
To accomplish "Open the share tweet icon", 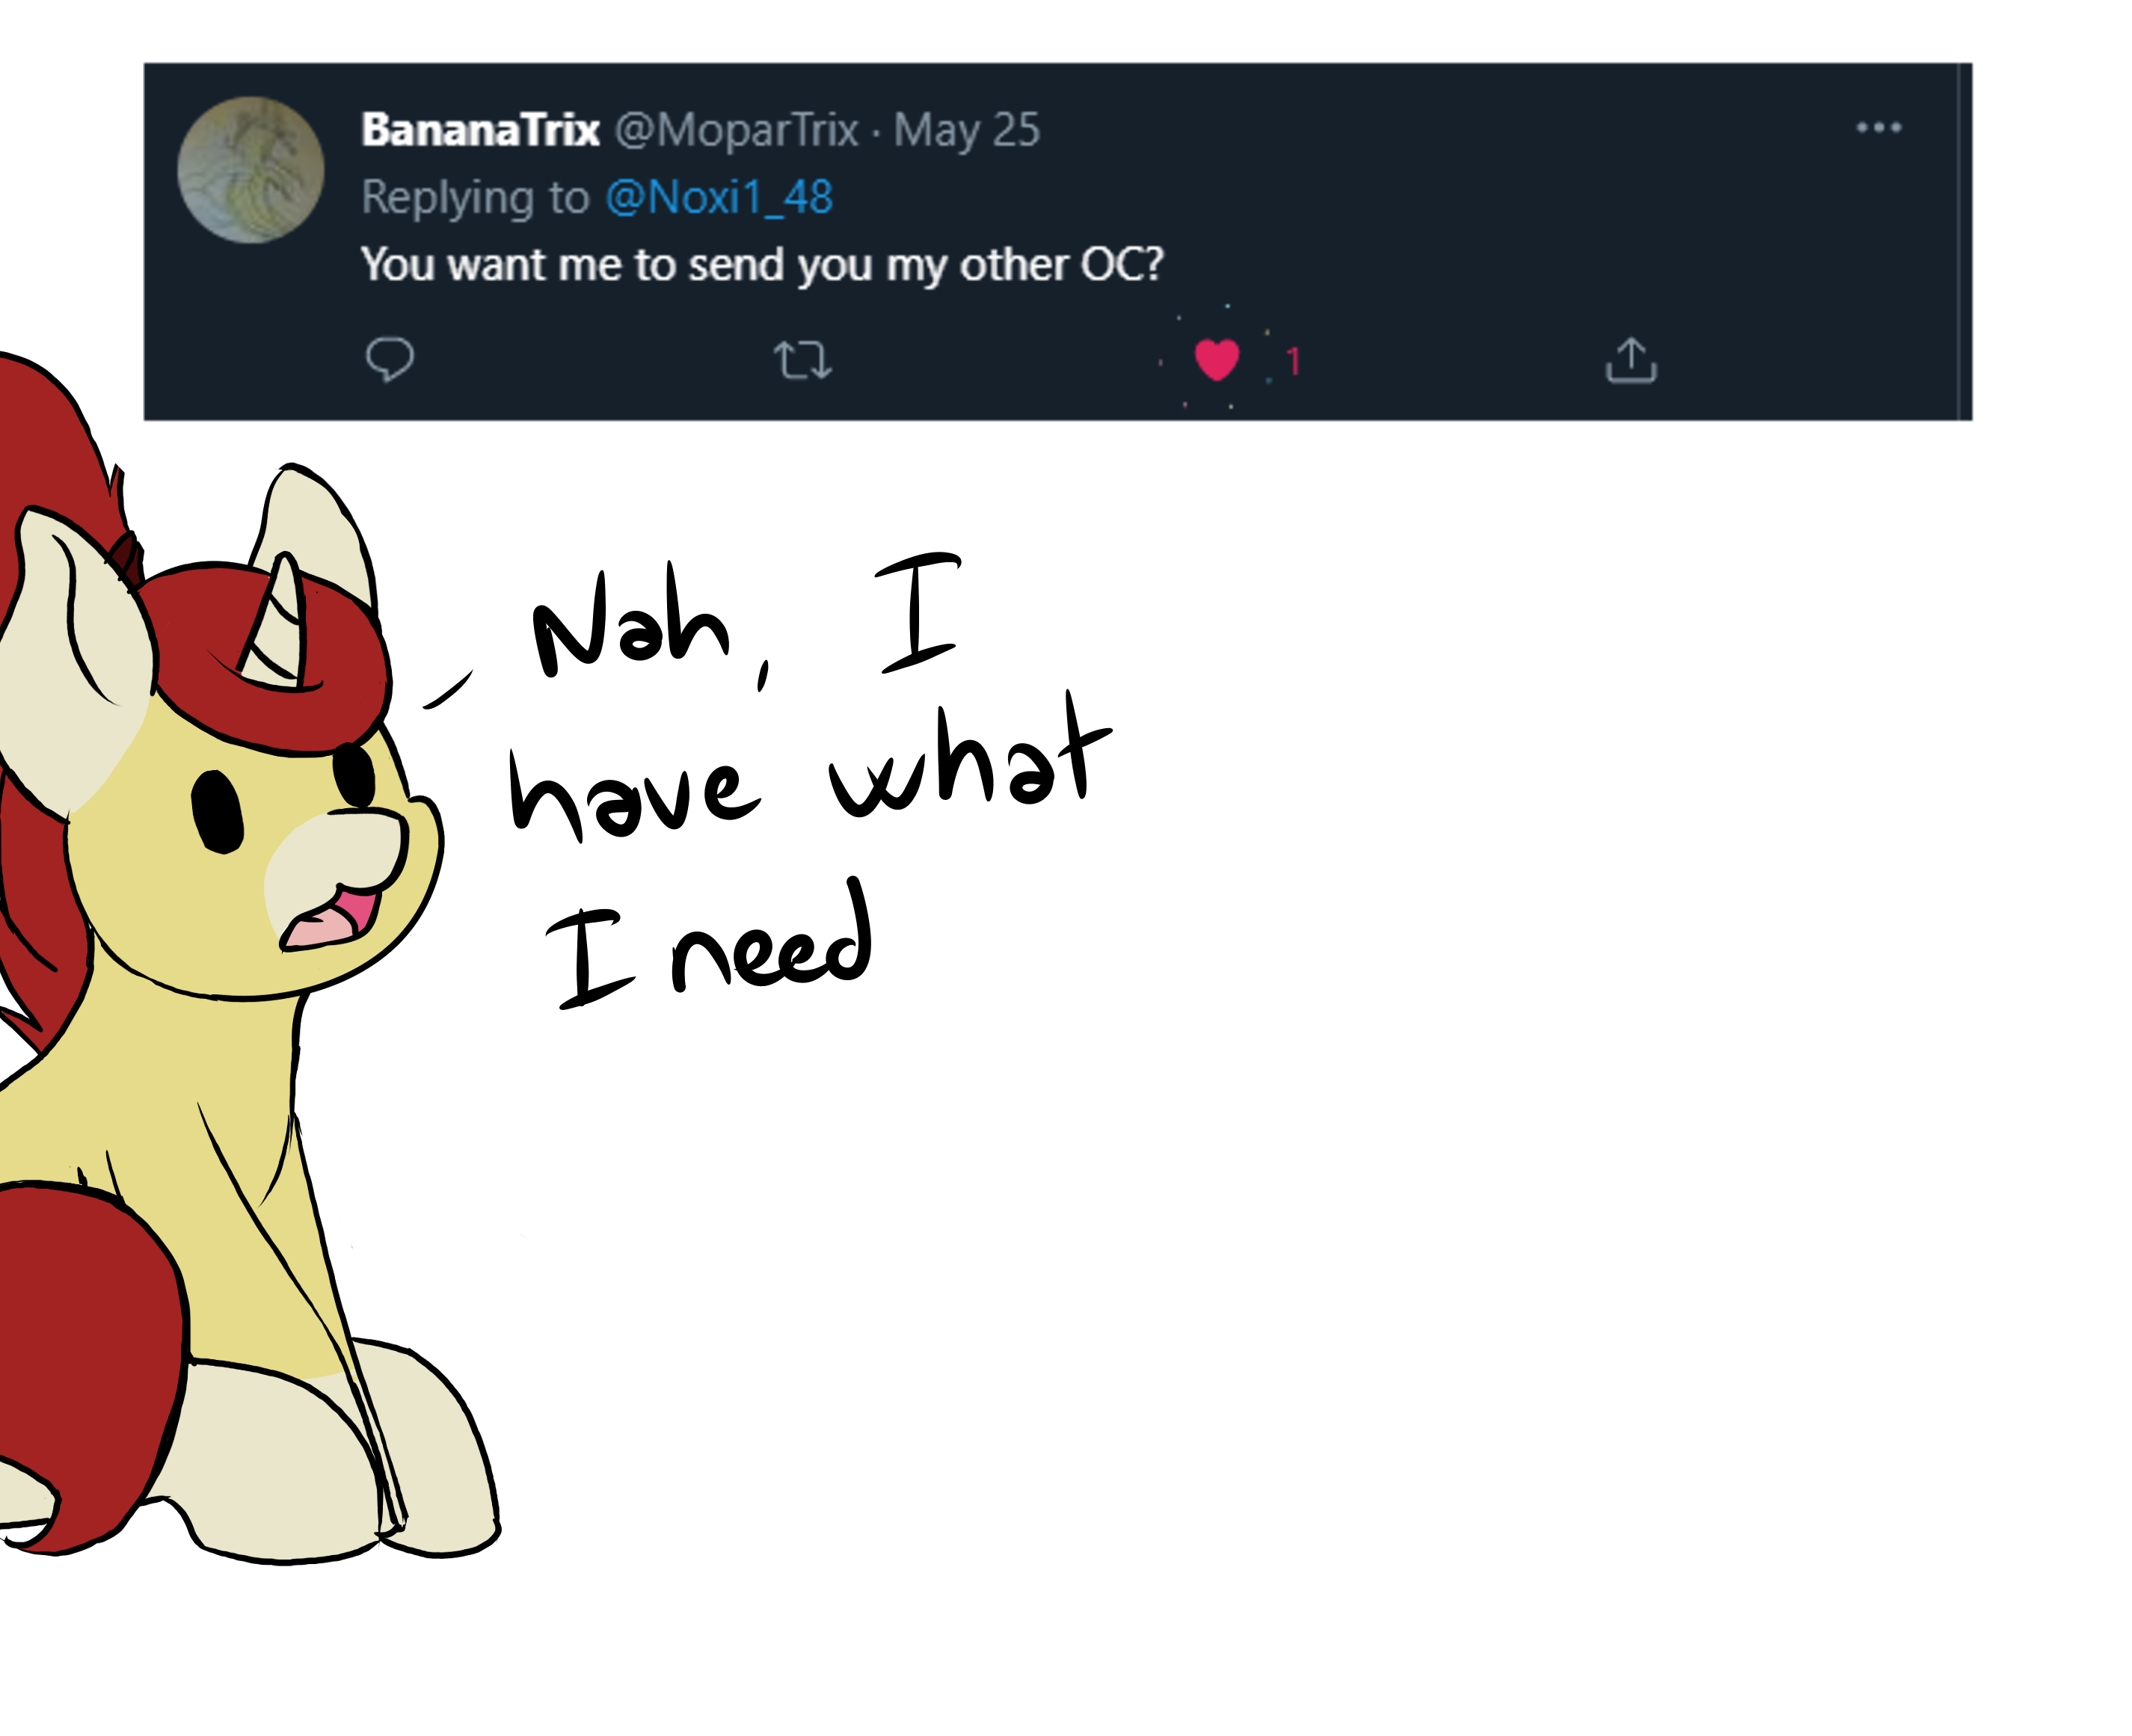I will coord(1631,360).
